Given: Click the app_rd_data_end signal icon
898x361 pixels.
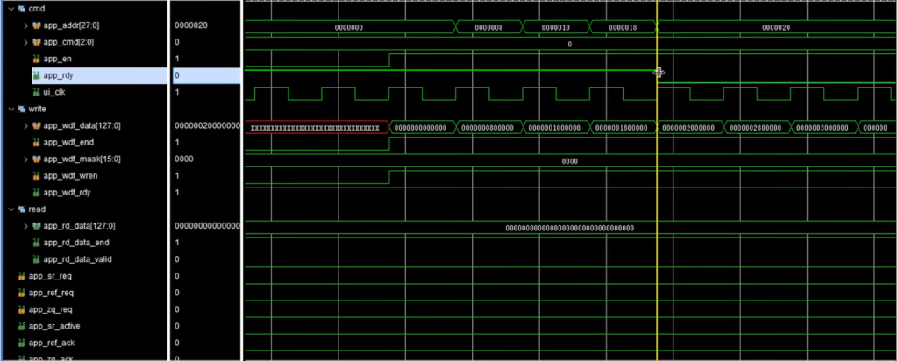Looking at the screenshot, I should (37, 243).
